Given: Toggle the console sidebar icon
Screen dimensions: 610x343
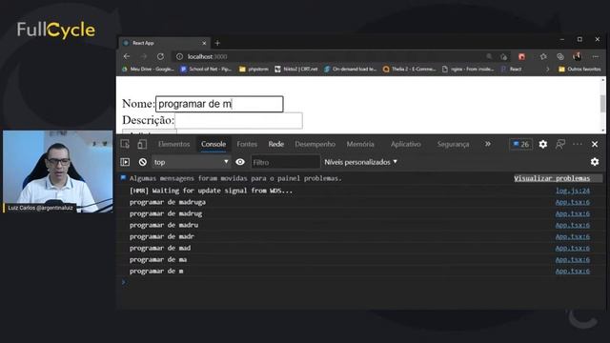Looking at the screenshot, I should (x=125, y=162).
